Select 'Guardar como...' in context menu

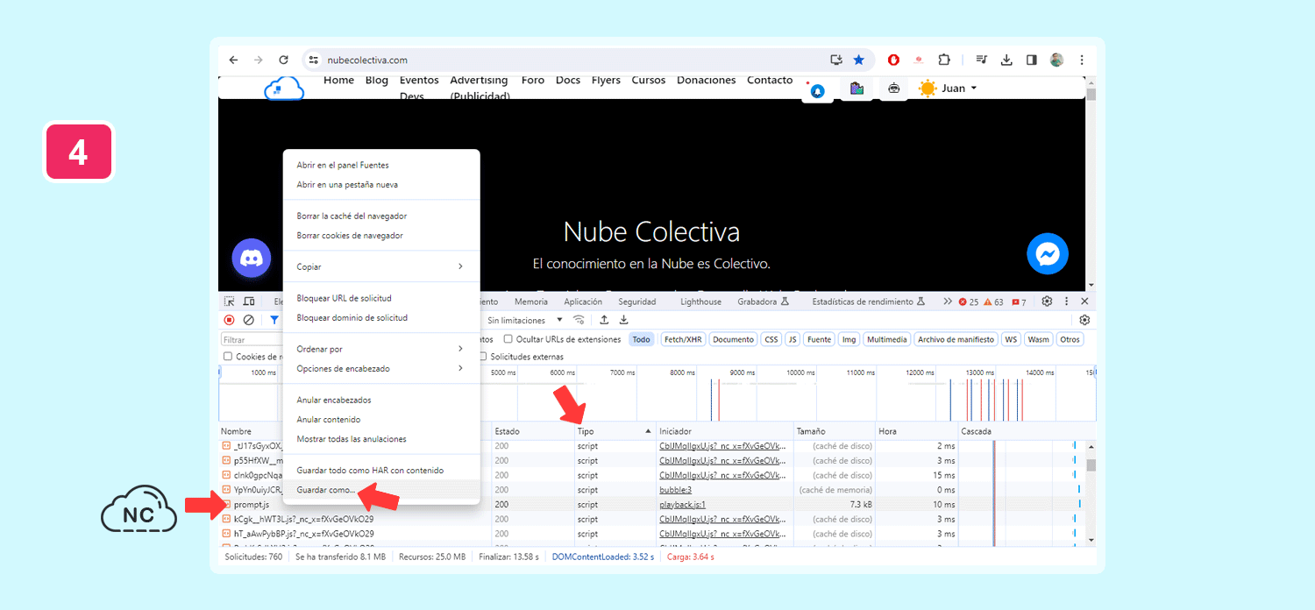[x=326, y=490]
